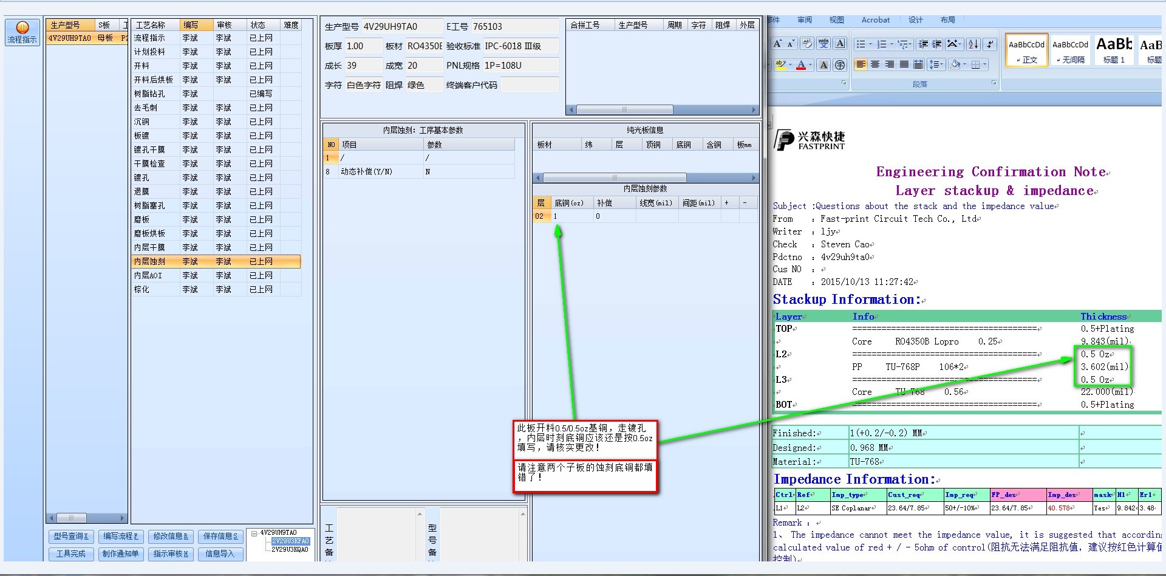This screenshot has width=1166, height=576.
Task: Click the 制作通知单 button
Action: tap(121, 554)
